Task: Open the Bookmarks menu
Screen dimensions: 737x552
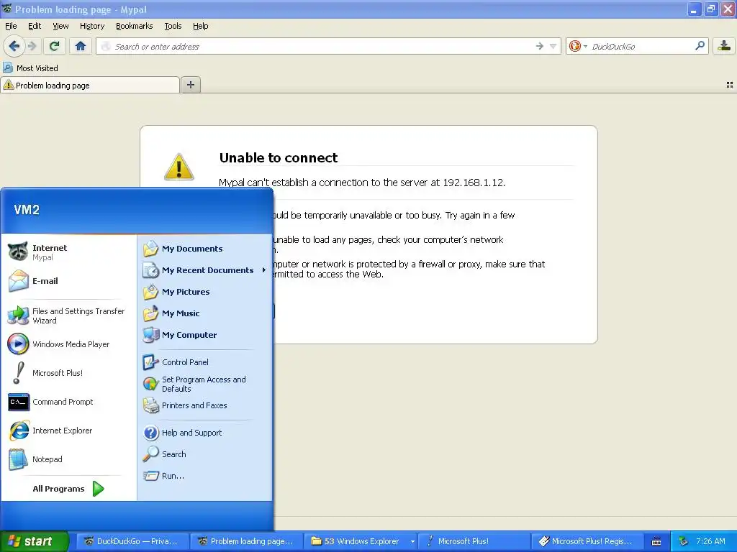Action: click(x=135, y=26)
